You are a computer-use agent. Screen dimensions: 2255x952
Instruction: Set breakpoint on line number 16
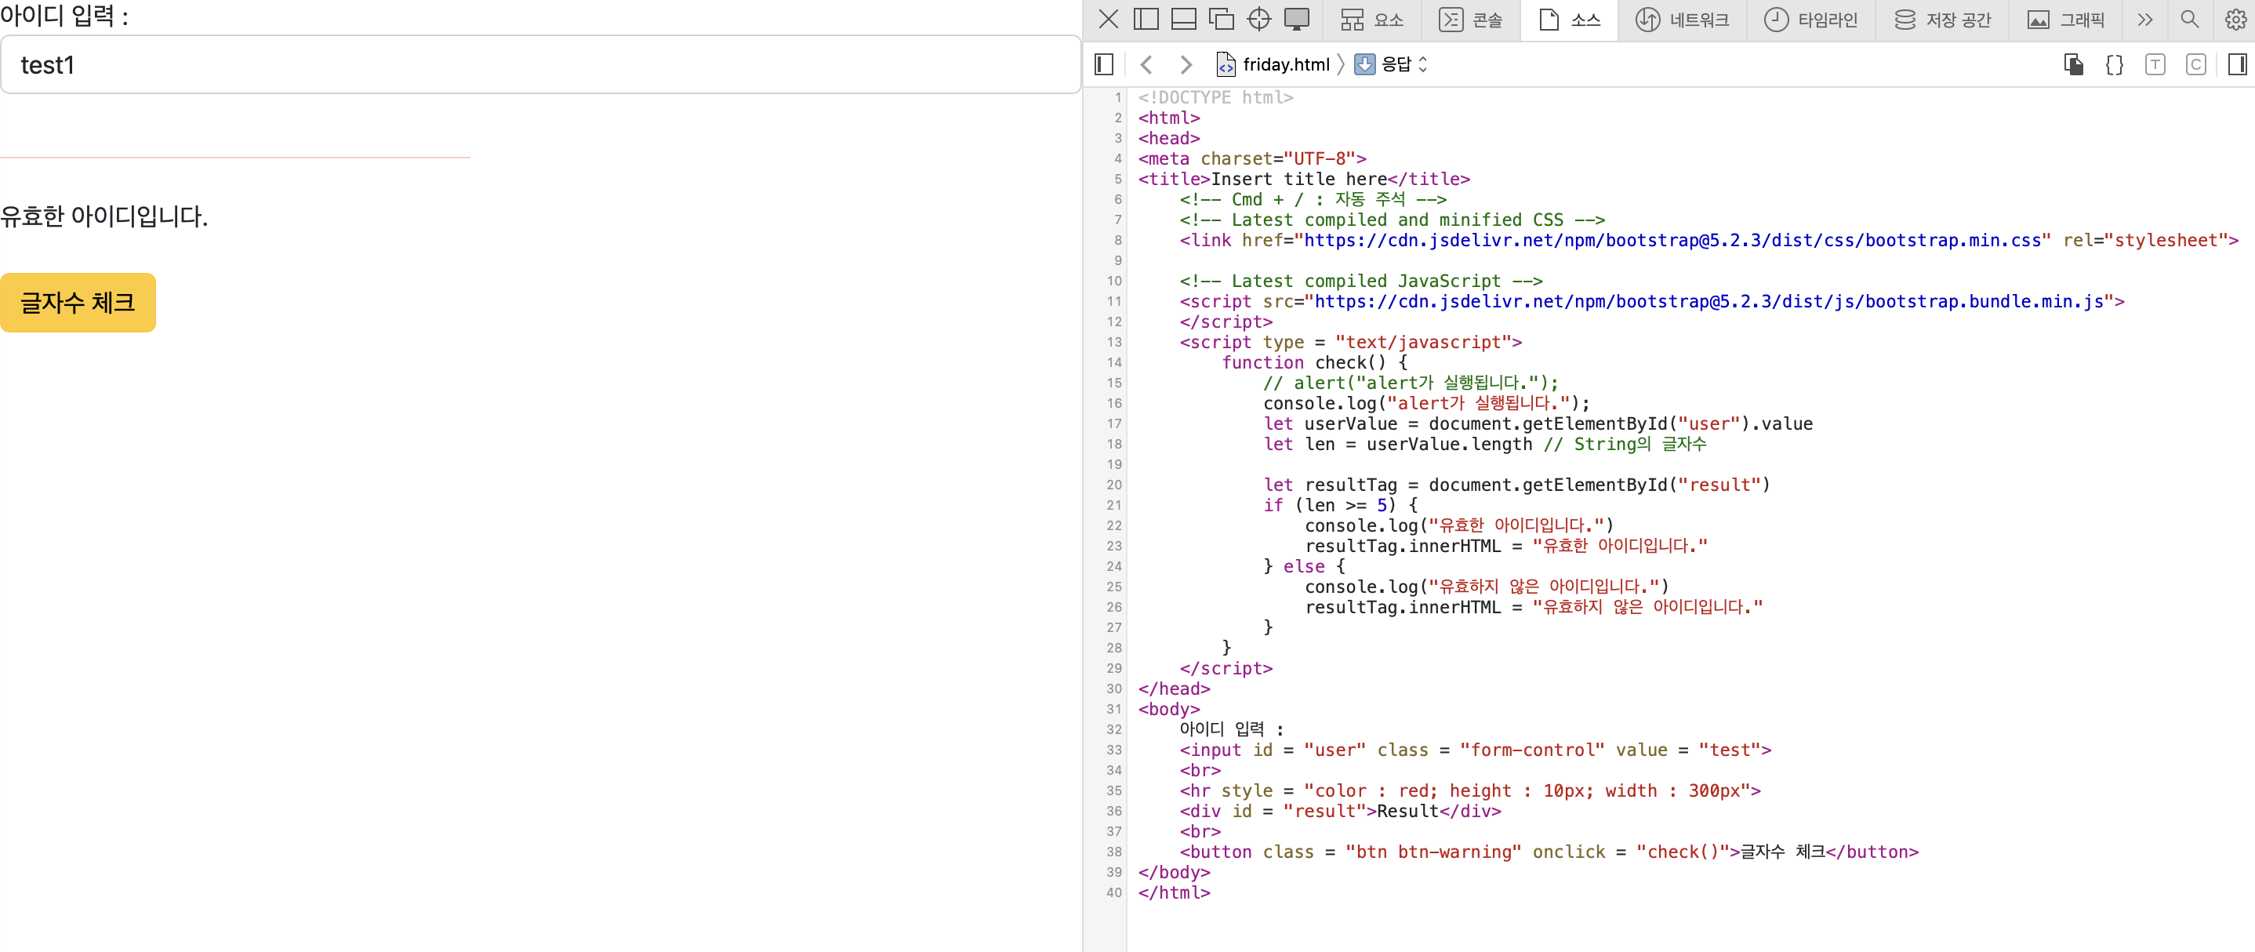[x=1113, y=404]
